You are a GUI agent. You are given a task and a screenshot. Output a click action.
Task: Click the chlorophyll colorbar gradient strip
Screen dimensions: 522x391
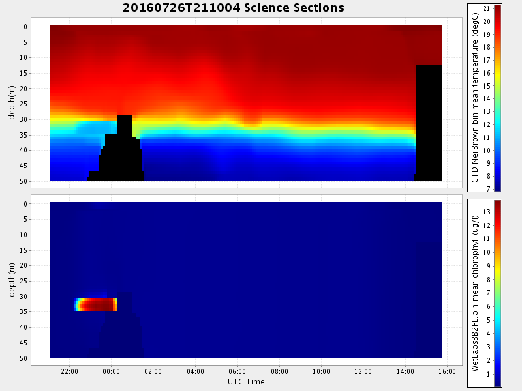[x=498, y=293]
